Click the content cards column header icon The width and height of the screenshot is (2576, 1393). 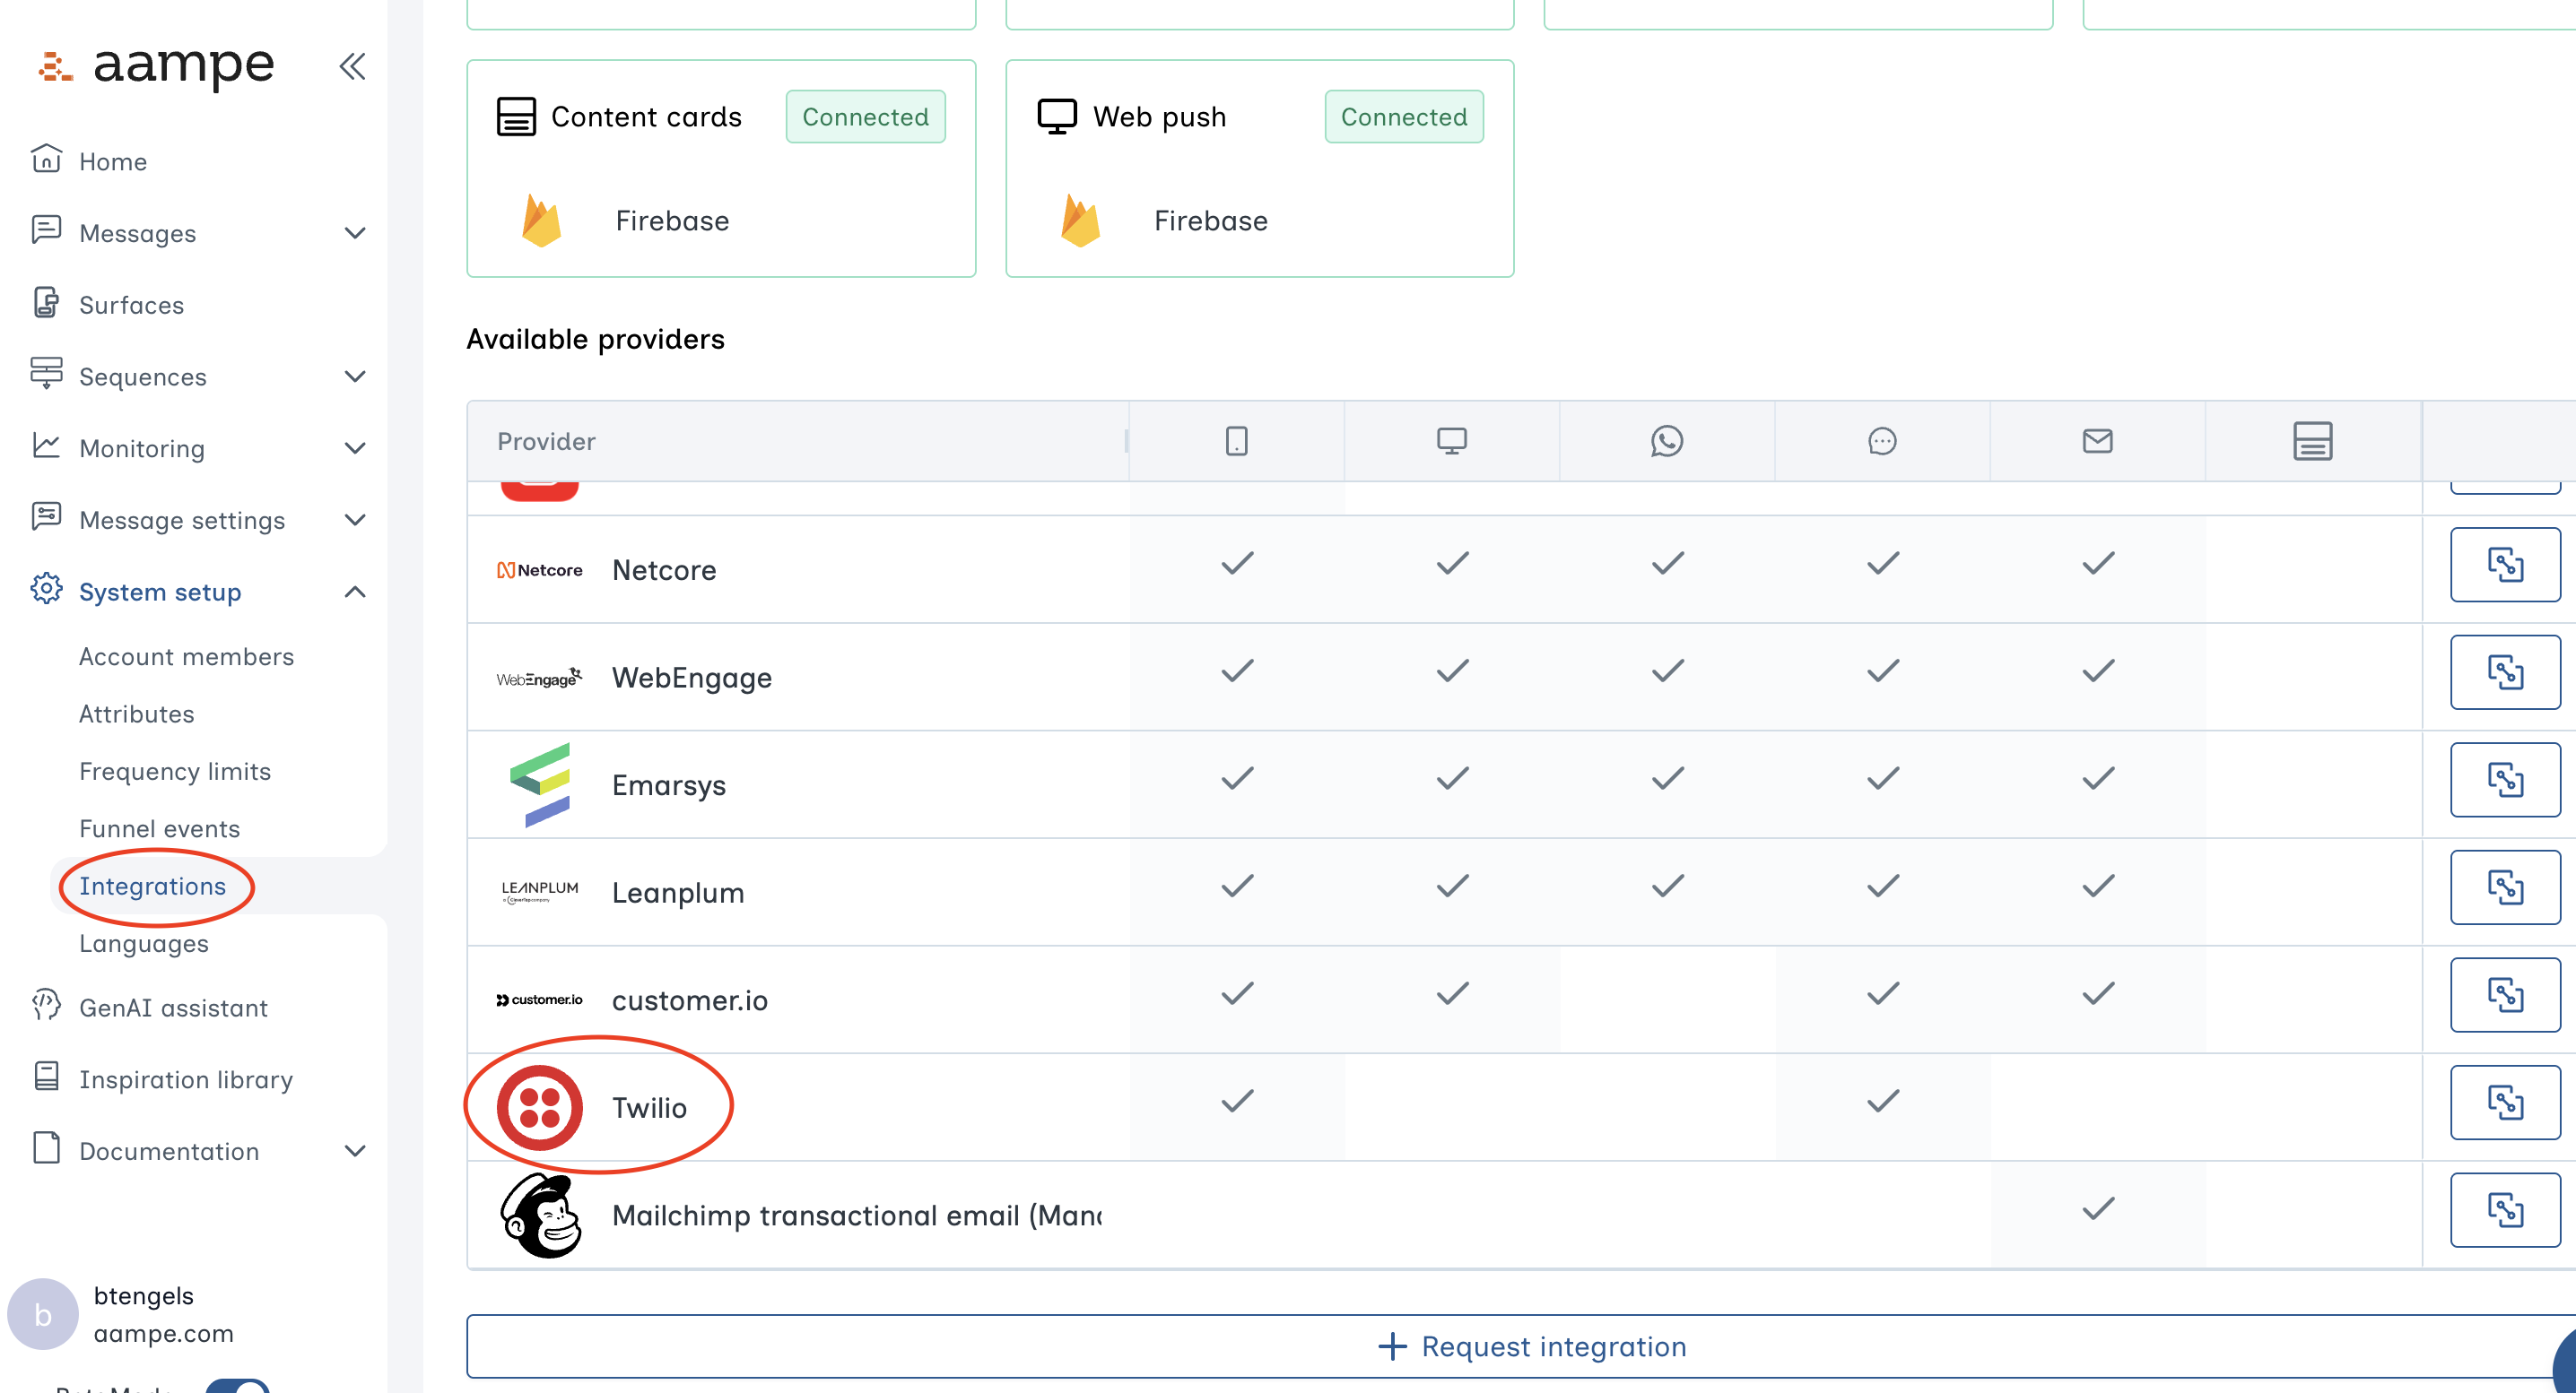(x=2312, y=441)
